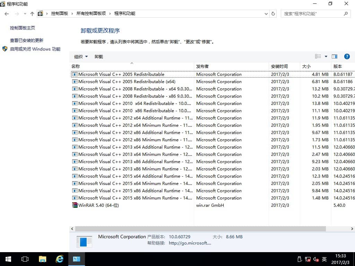This screenshot has height=266, width=355.
Task: Launch Internet Explorer from the taskbar
Action: click(60, 259)
